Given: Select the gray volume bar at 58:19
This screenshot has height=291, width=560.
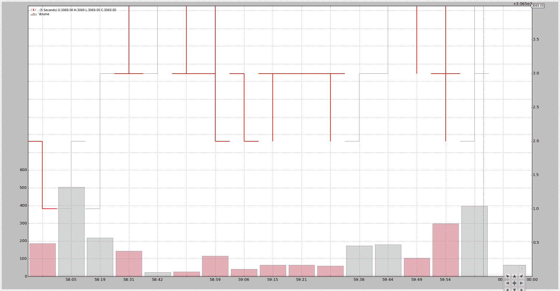Looking at the screenshot, I should tap(100, 257).
